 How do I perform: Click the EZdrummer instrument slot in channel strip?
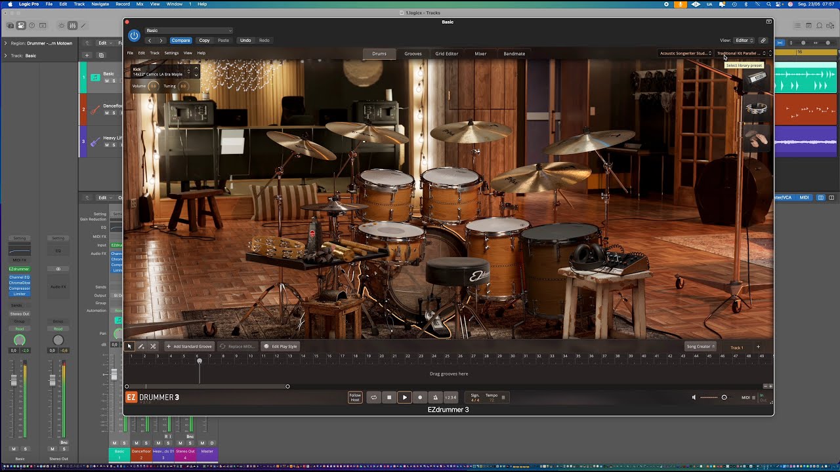click(x=20, y=269)
